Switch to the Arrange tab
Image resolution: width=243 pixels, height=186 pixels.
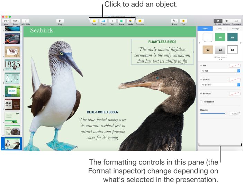pos(235,29)
